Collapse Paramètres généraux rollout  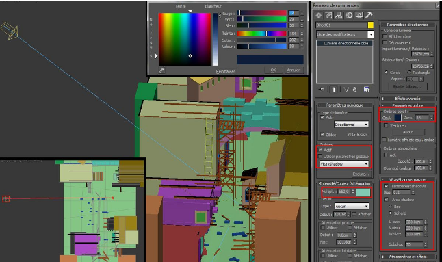344,105
